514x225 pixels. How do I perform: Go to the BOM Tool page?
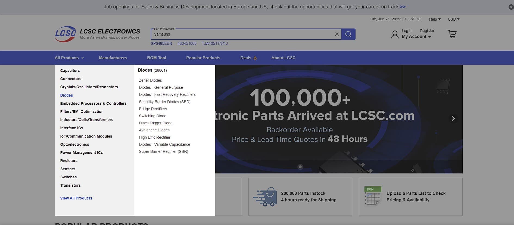click(x=157, y=58)
